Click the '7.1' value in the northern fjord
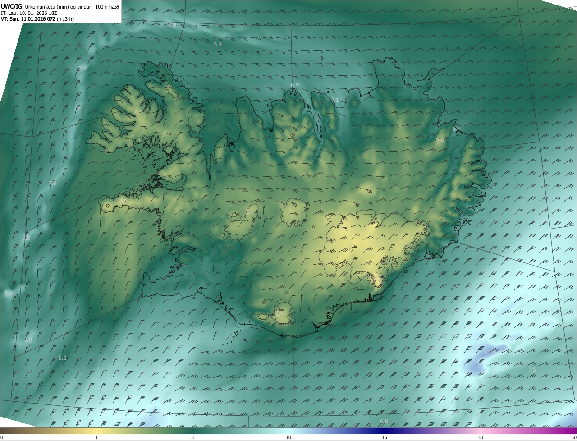The width and height of the screenshot is (577, 441). [334, 100]
